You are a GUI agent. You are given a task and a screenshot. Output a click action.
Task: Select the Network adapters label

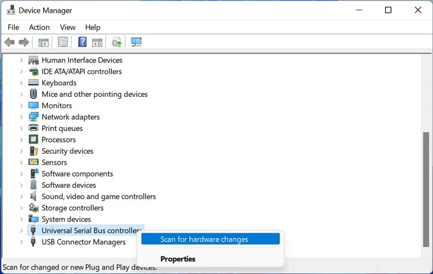70,117
